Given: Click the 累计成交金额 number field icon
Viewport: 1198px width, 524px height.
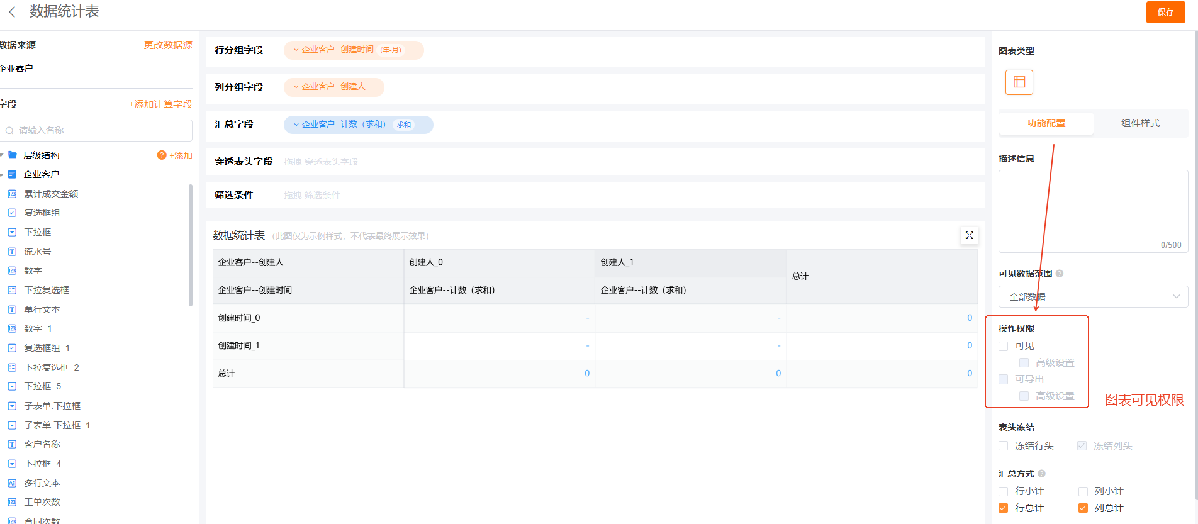Looking at the screenshot, I should coord(12,194).
